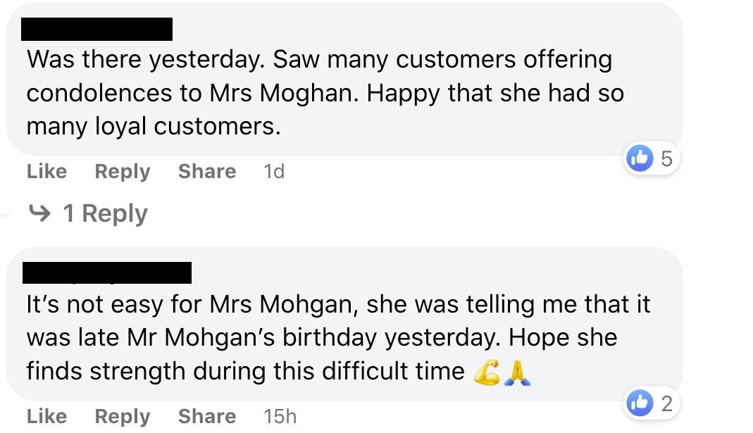
Task: Open the second commenter's redacted profile name
Action: click(x=107, y=272)
